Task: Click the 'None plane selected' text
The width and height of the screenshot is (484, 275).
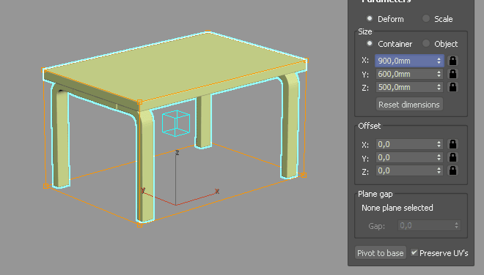Action: 397,208
